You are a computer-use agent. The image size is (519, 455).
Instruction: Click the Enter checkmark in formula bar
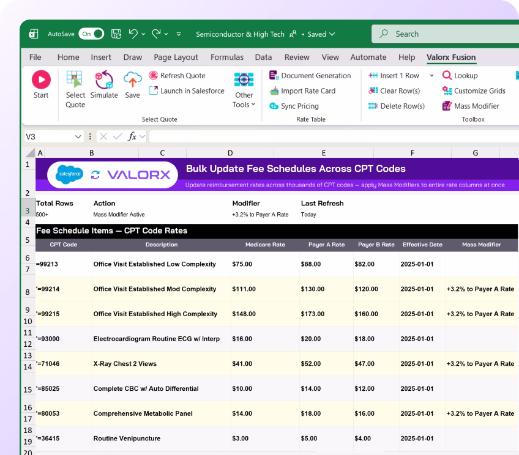tap(117, 136)
